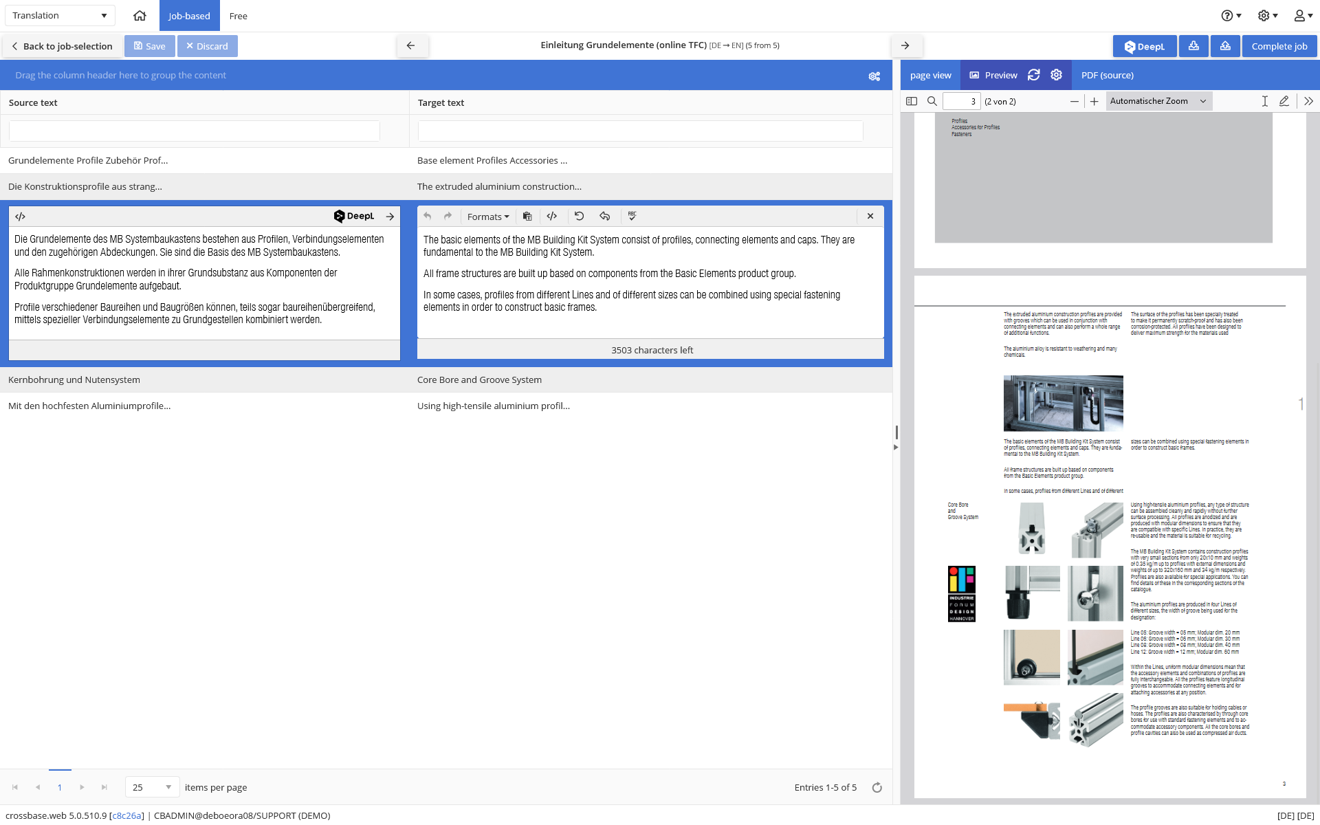Zoom out the PDF view
This screenshot has width=1320, height=825.
[1075, 101]
